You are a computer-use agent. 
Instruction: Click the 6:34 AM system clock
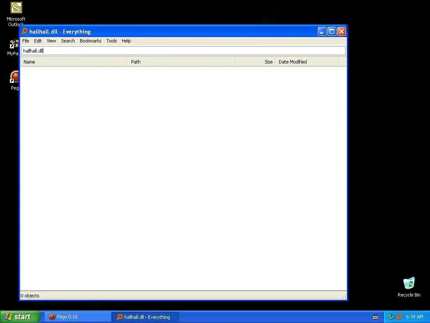(414, 317)
